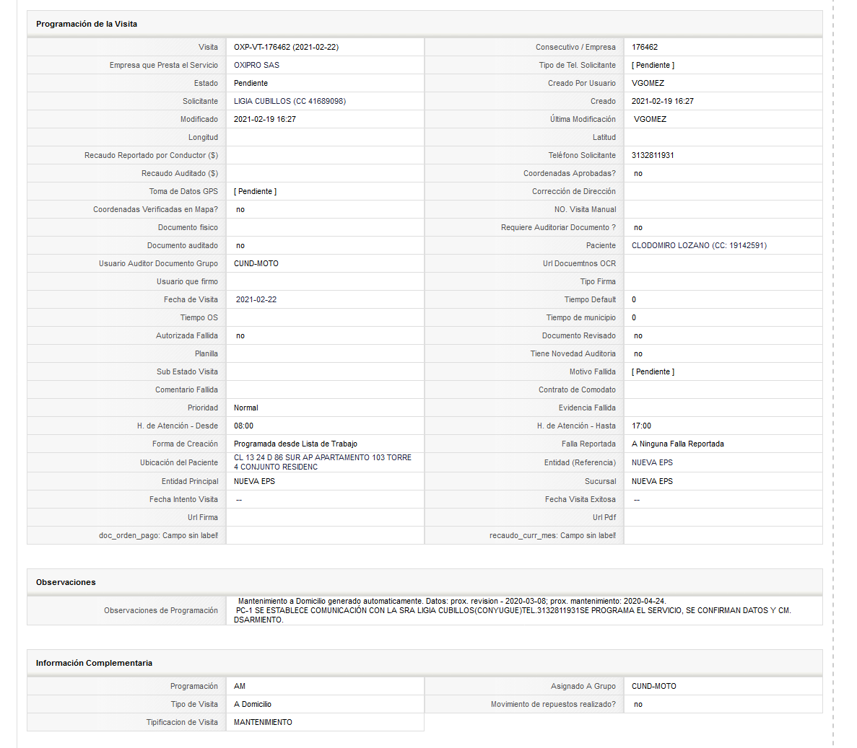Select the Prioridad value Normal
This screenshot has height=748, width=857.
[x=246, y=408]
